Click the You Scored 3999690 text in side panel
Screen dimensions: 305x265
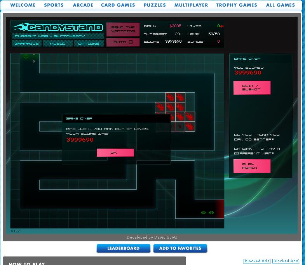(247, 73)
